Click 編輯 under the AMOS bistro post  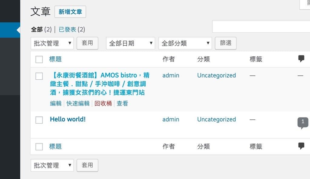pos(56,104)
